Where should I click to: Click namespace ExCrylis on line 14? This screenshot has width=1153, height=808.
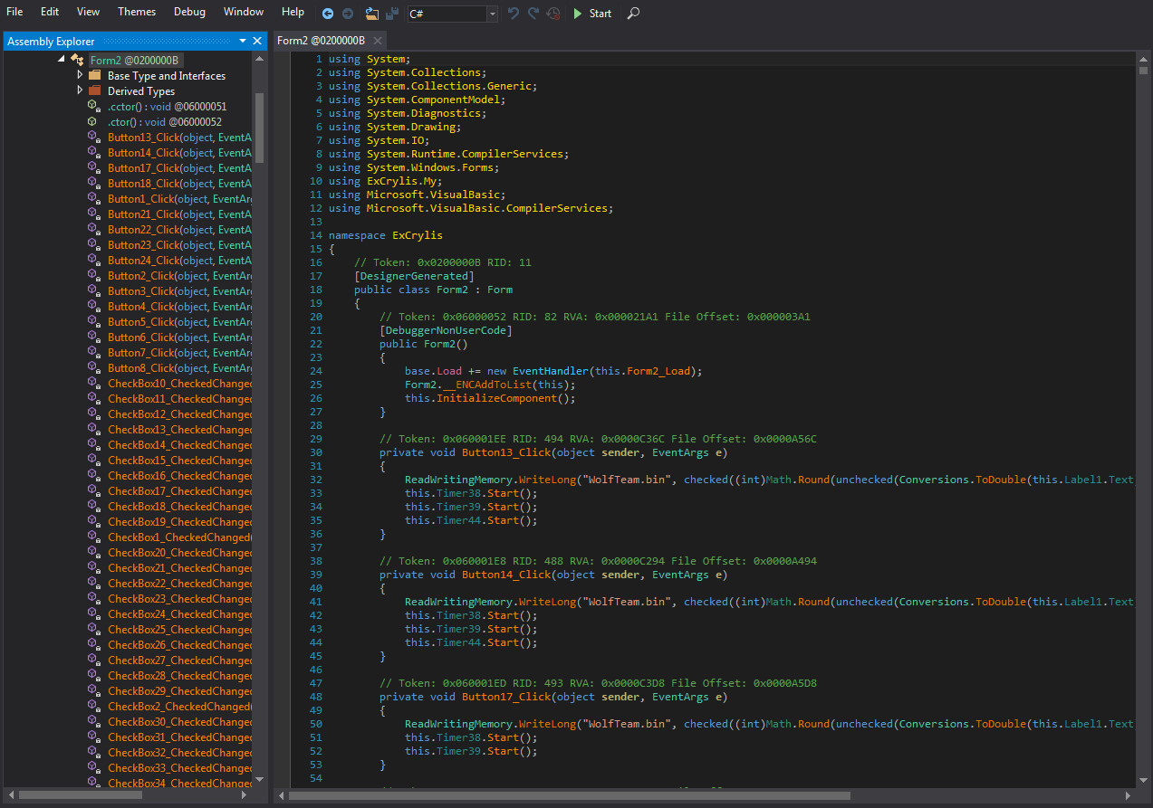point(386,235)
